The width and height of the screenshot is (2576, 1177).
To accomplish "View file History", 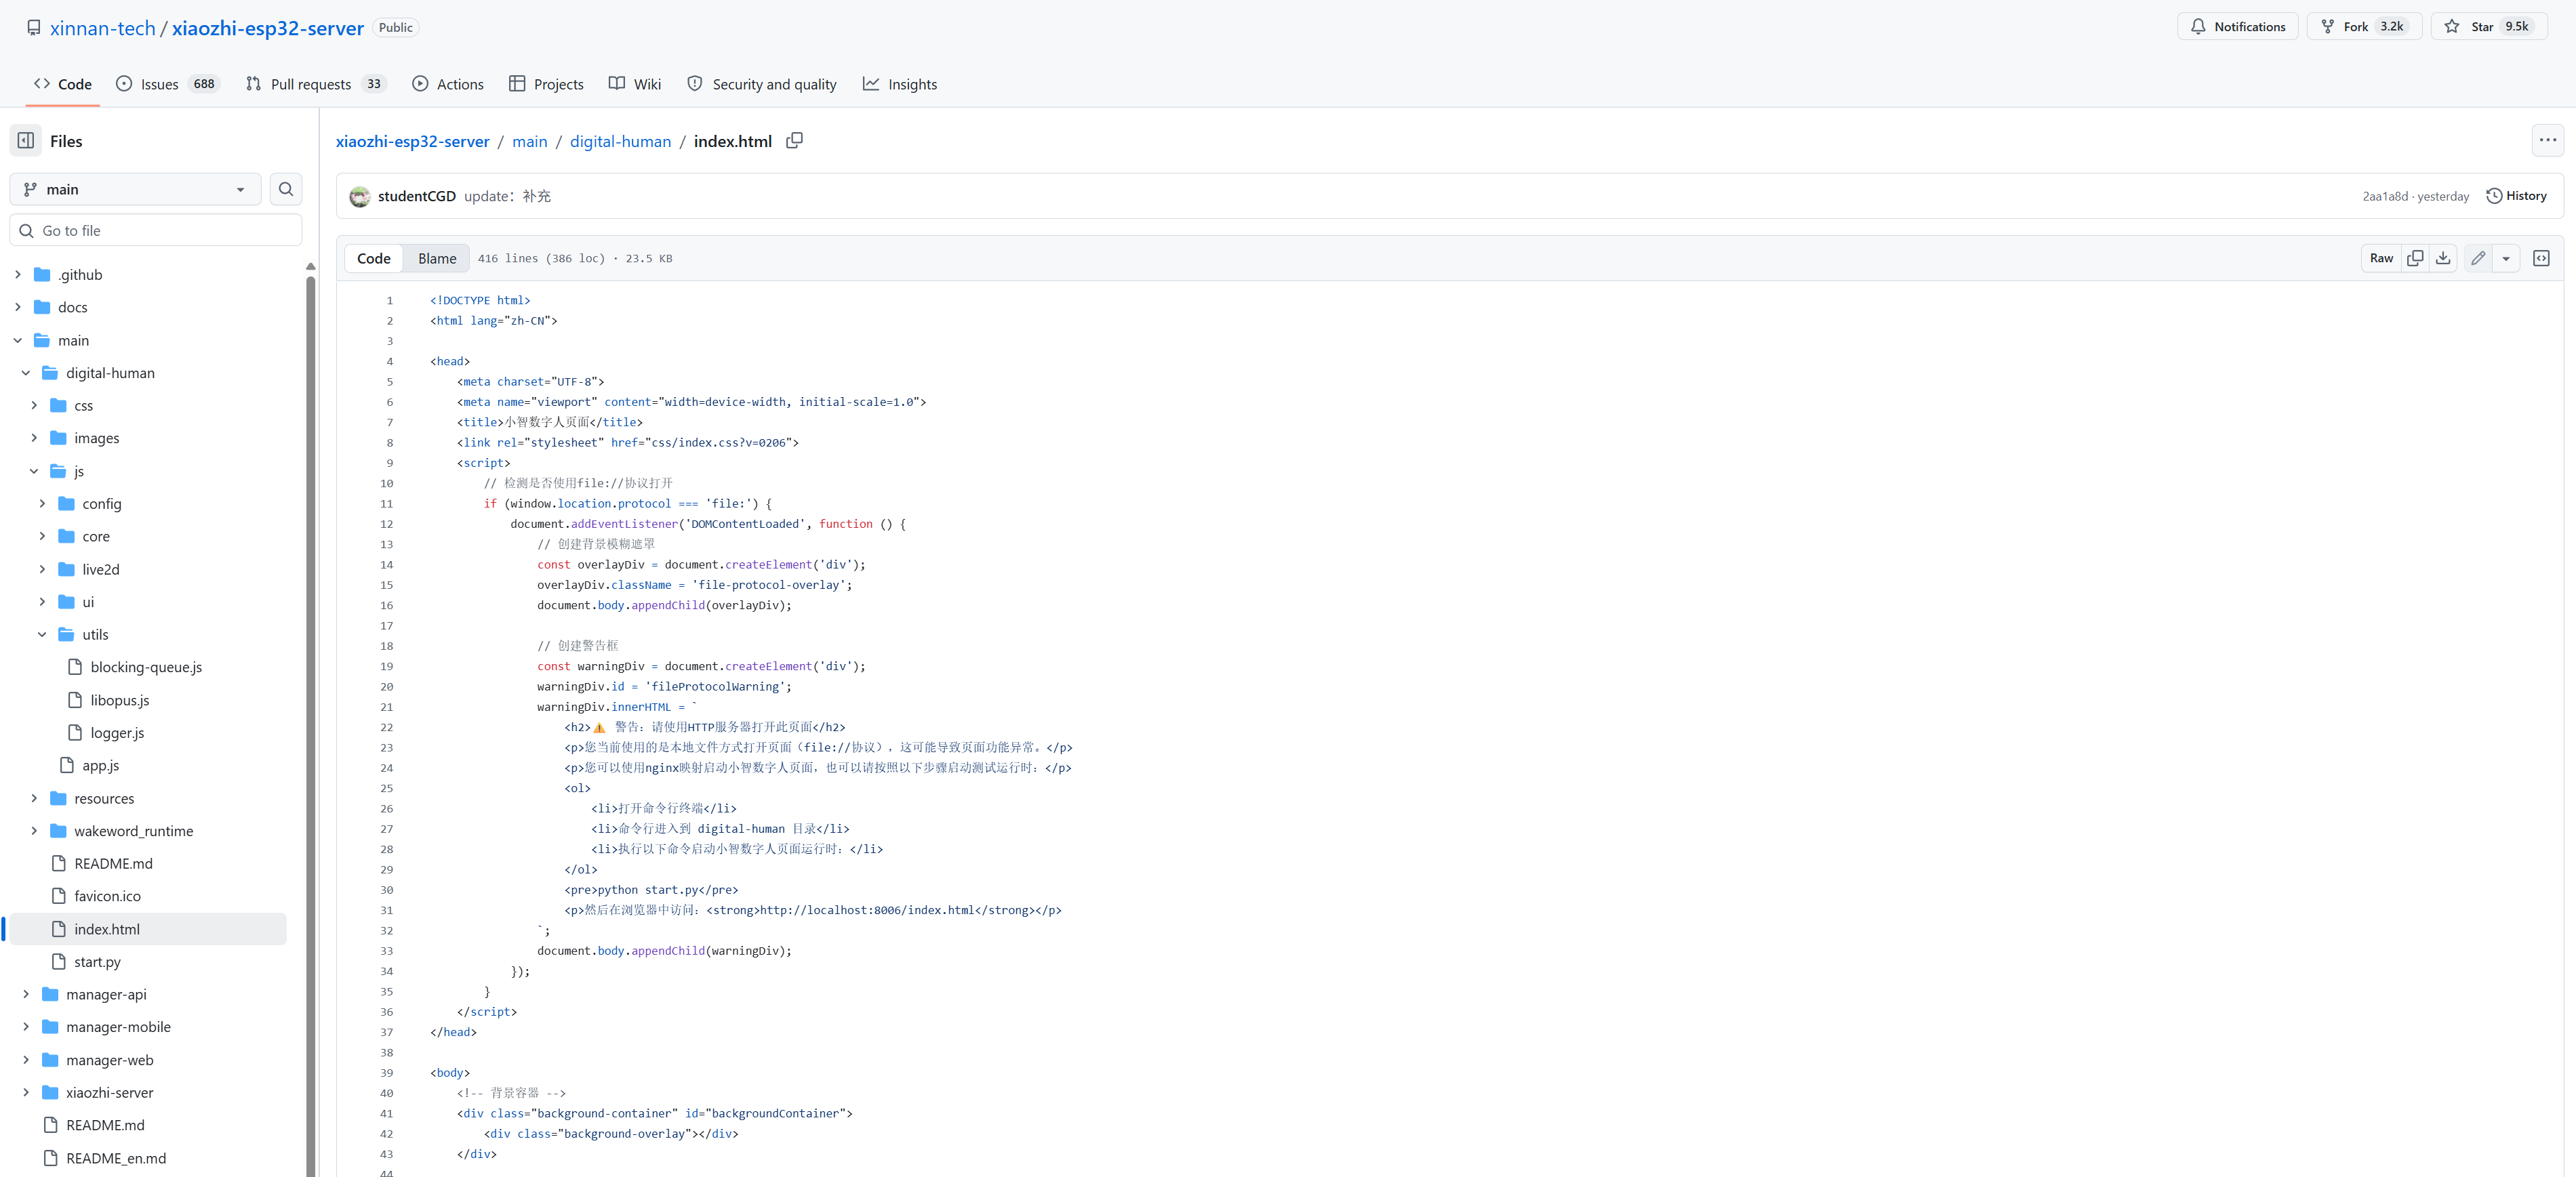I will 2516,196.
